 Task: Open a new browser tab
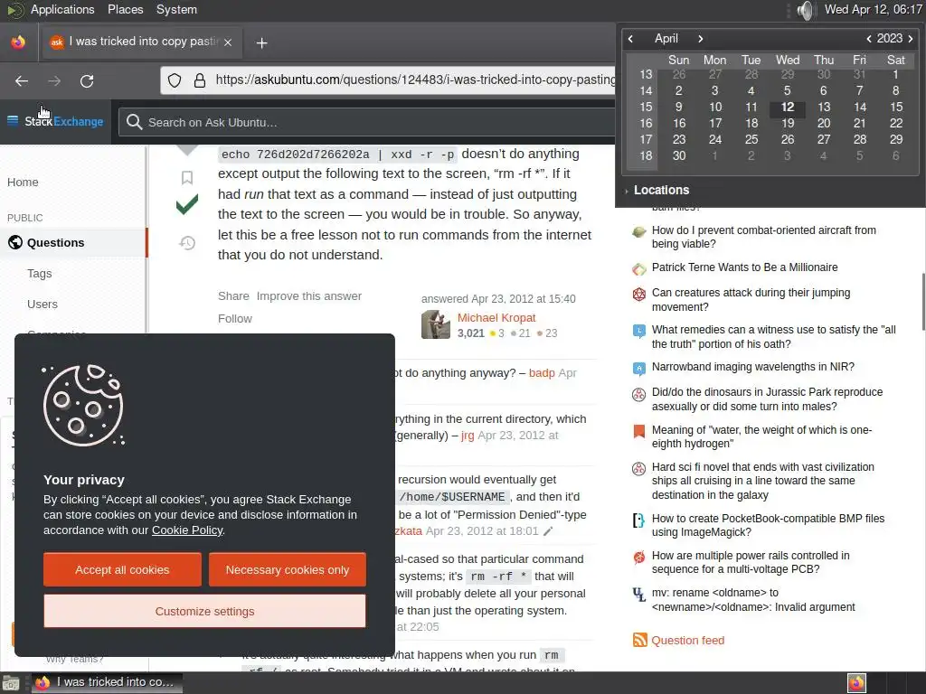(x=261, y=42)
